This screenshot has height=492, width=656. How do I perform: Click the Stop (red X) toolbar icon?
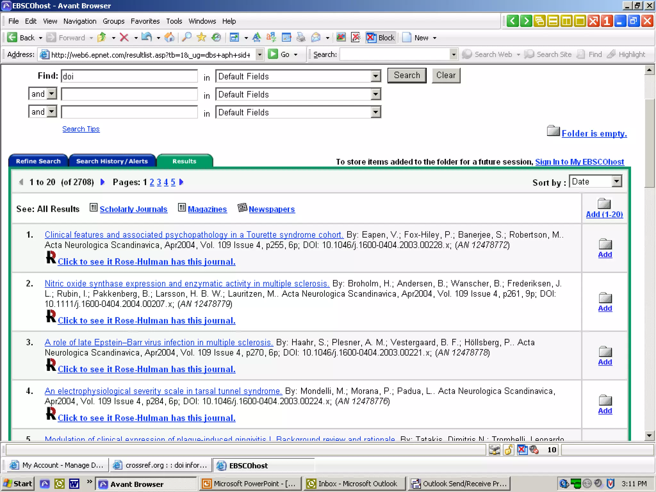(124, 38)
